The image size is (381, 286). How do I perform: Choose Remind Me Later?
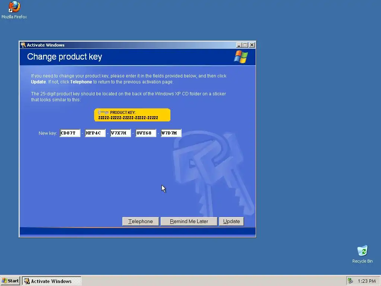[x=189, y=221]
